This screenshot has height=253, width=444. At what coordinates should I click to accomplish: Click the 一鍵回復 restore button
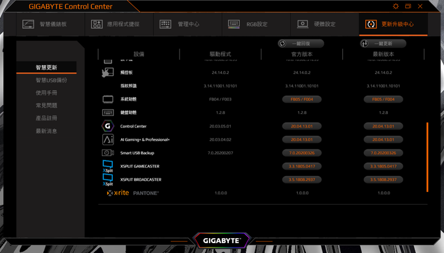(301, 43)
